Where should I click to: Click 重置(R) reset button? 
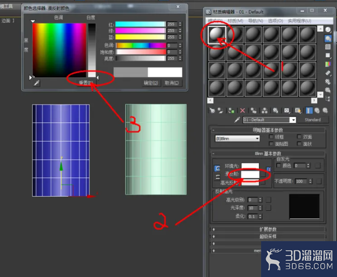[x=86, y=83]
